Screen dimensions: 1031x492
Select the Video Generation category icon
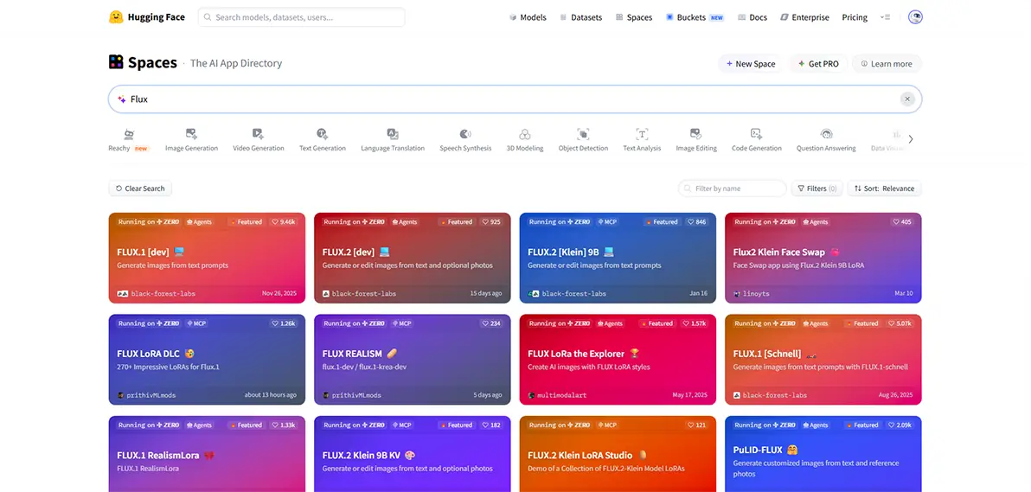click(259, 133)
